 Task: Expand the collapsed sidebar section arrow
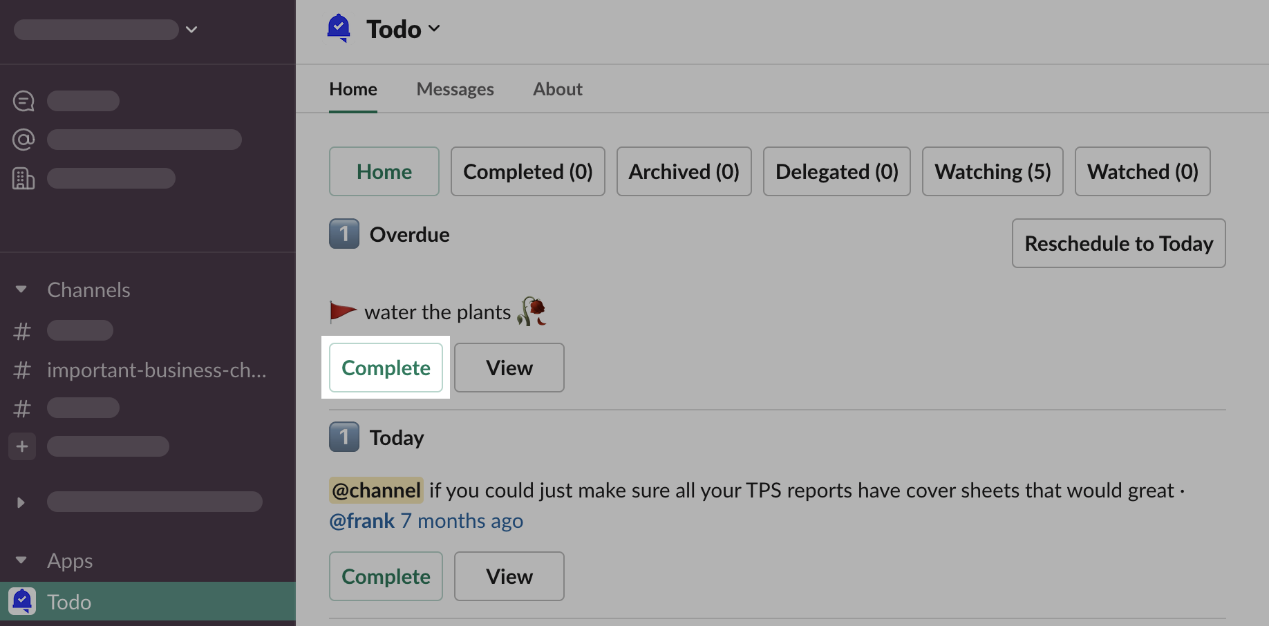pos(21,502)
